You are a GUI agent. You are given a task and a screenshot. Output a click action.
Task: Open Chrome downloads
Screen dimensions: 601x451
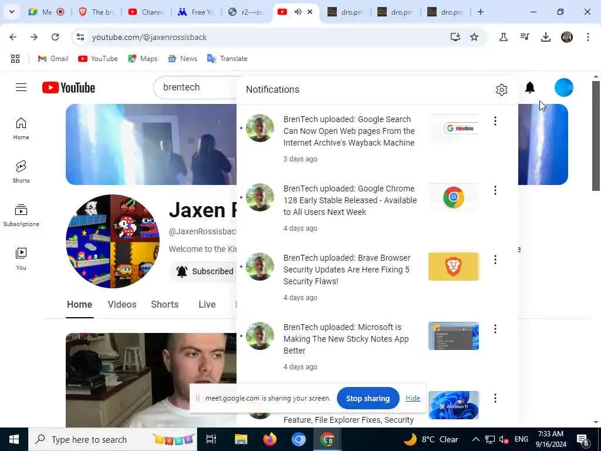click(x=545, y=37)
